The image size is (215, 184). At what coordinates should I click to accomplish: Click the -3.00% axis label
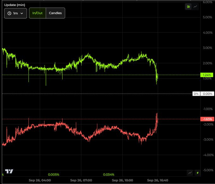tap(208, 139)
